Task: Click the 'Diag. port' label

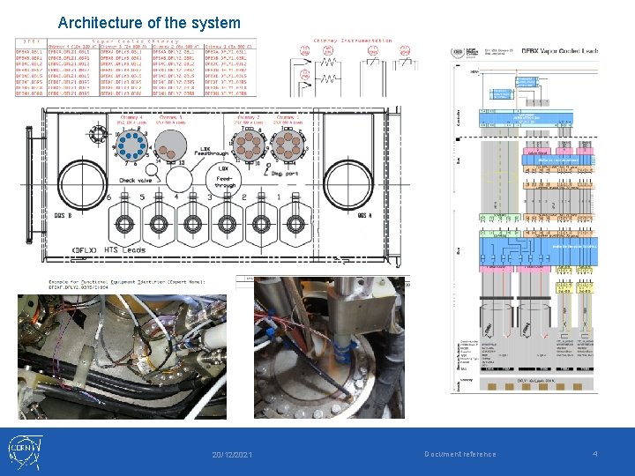Action: (x=284, y=174)
